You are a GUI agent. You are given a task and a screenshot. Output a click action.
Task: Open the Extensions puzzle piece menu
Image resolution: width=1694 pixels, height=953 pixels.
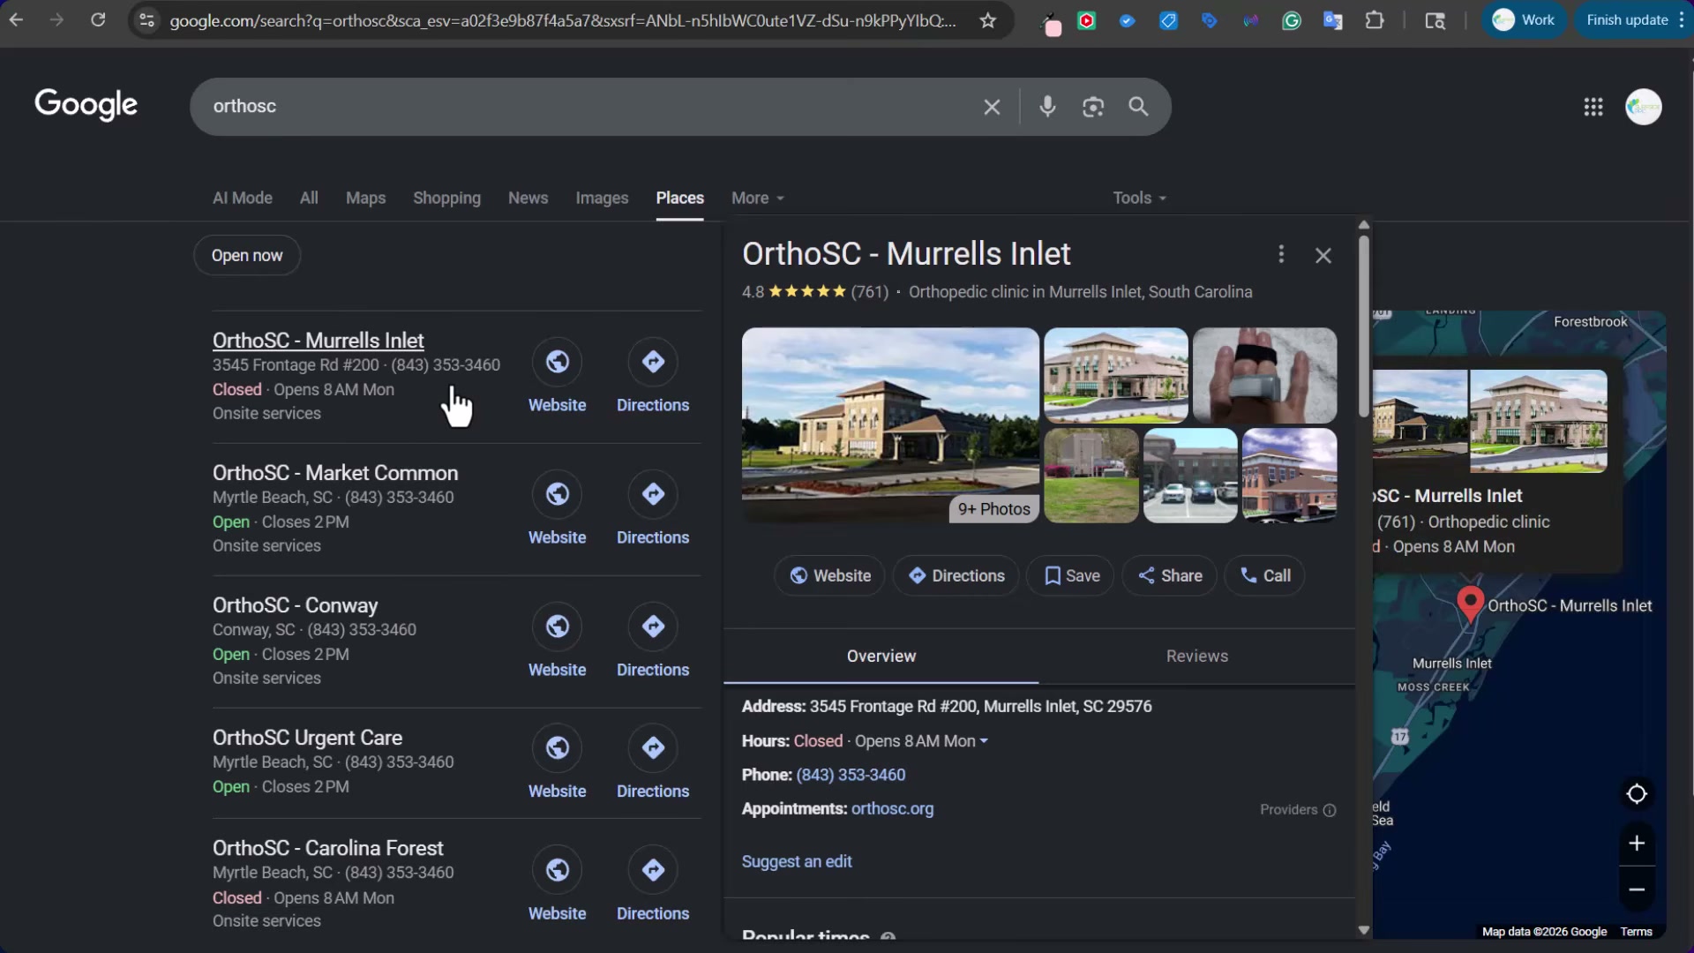click(1375, 20)
